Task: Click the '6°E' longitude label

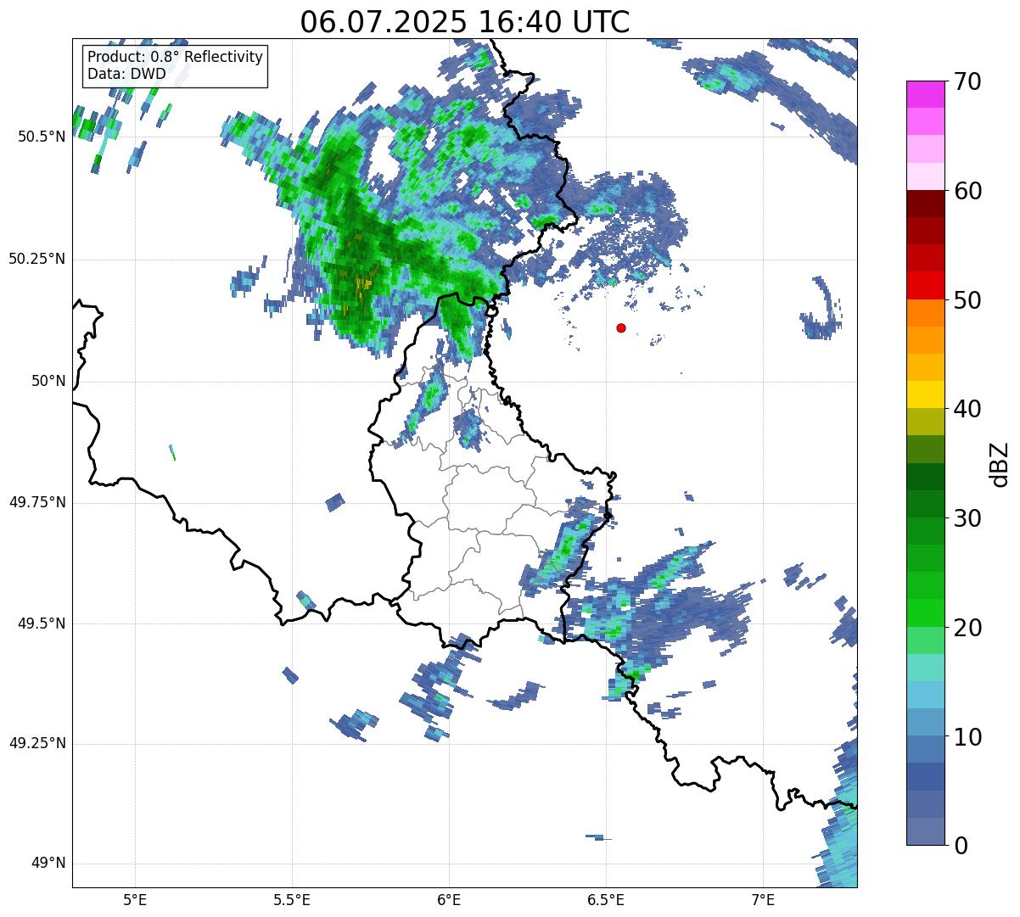Action: pyautogui.click(x=449, y=899)
